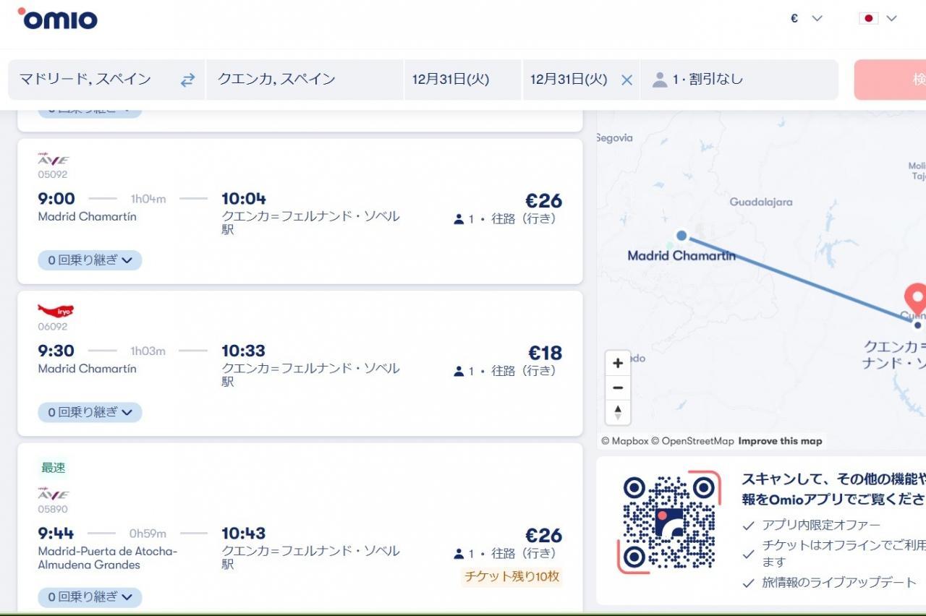The image size is (926, 616).
Task: Zoom out on the map
Action: 618,388
